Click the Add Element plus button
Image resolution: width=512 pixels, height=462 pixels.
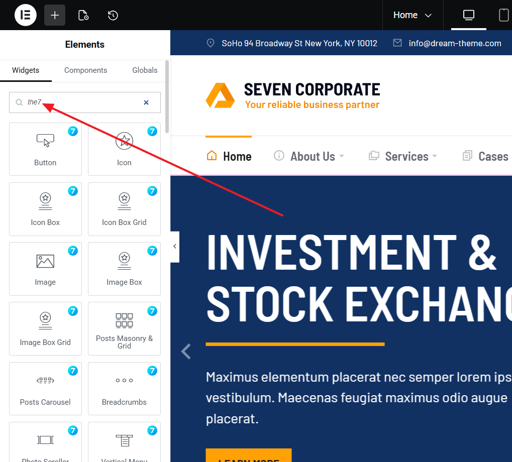point(55,15)
